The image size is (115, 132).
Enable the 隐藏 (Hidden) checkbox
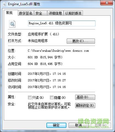pyautogui.click(x=52, y=98)
